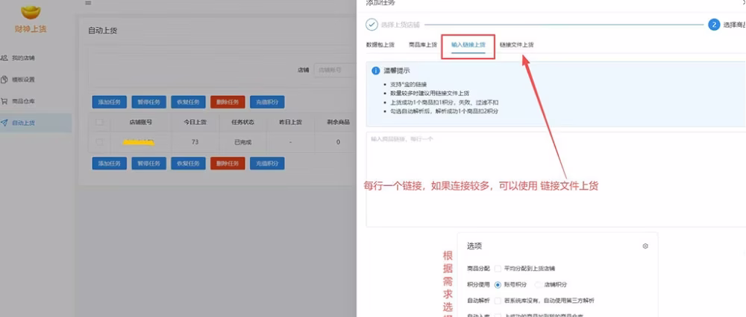746x317 pixels.
Task: Click the gear icon in 选项 panel
Action: click(x=645, y=246)
